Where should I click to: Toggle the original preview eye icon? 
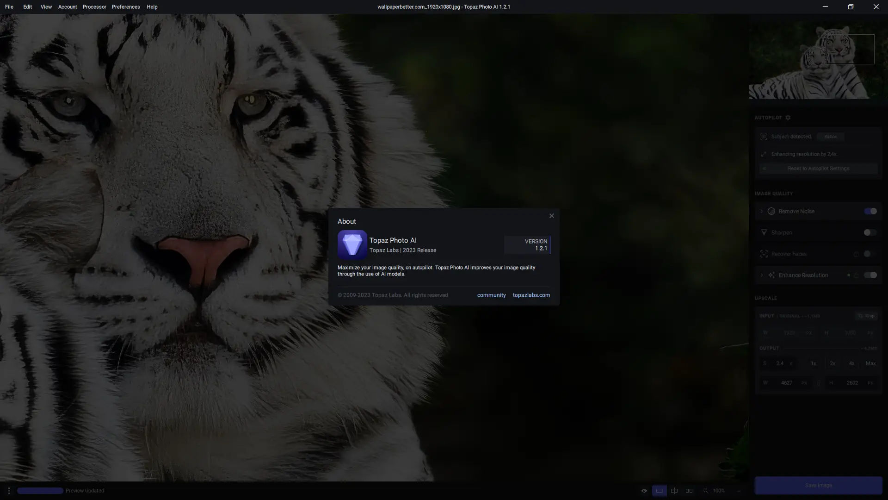[x=644, y=491]
